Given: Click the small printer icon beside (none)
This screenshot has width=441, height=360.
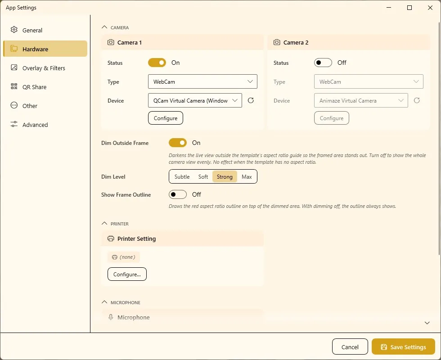Looking at the screenshot, I should (114, 257).
